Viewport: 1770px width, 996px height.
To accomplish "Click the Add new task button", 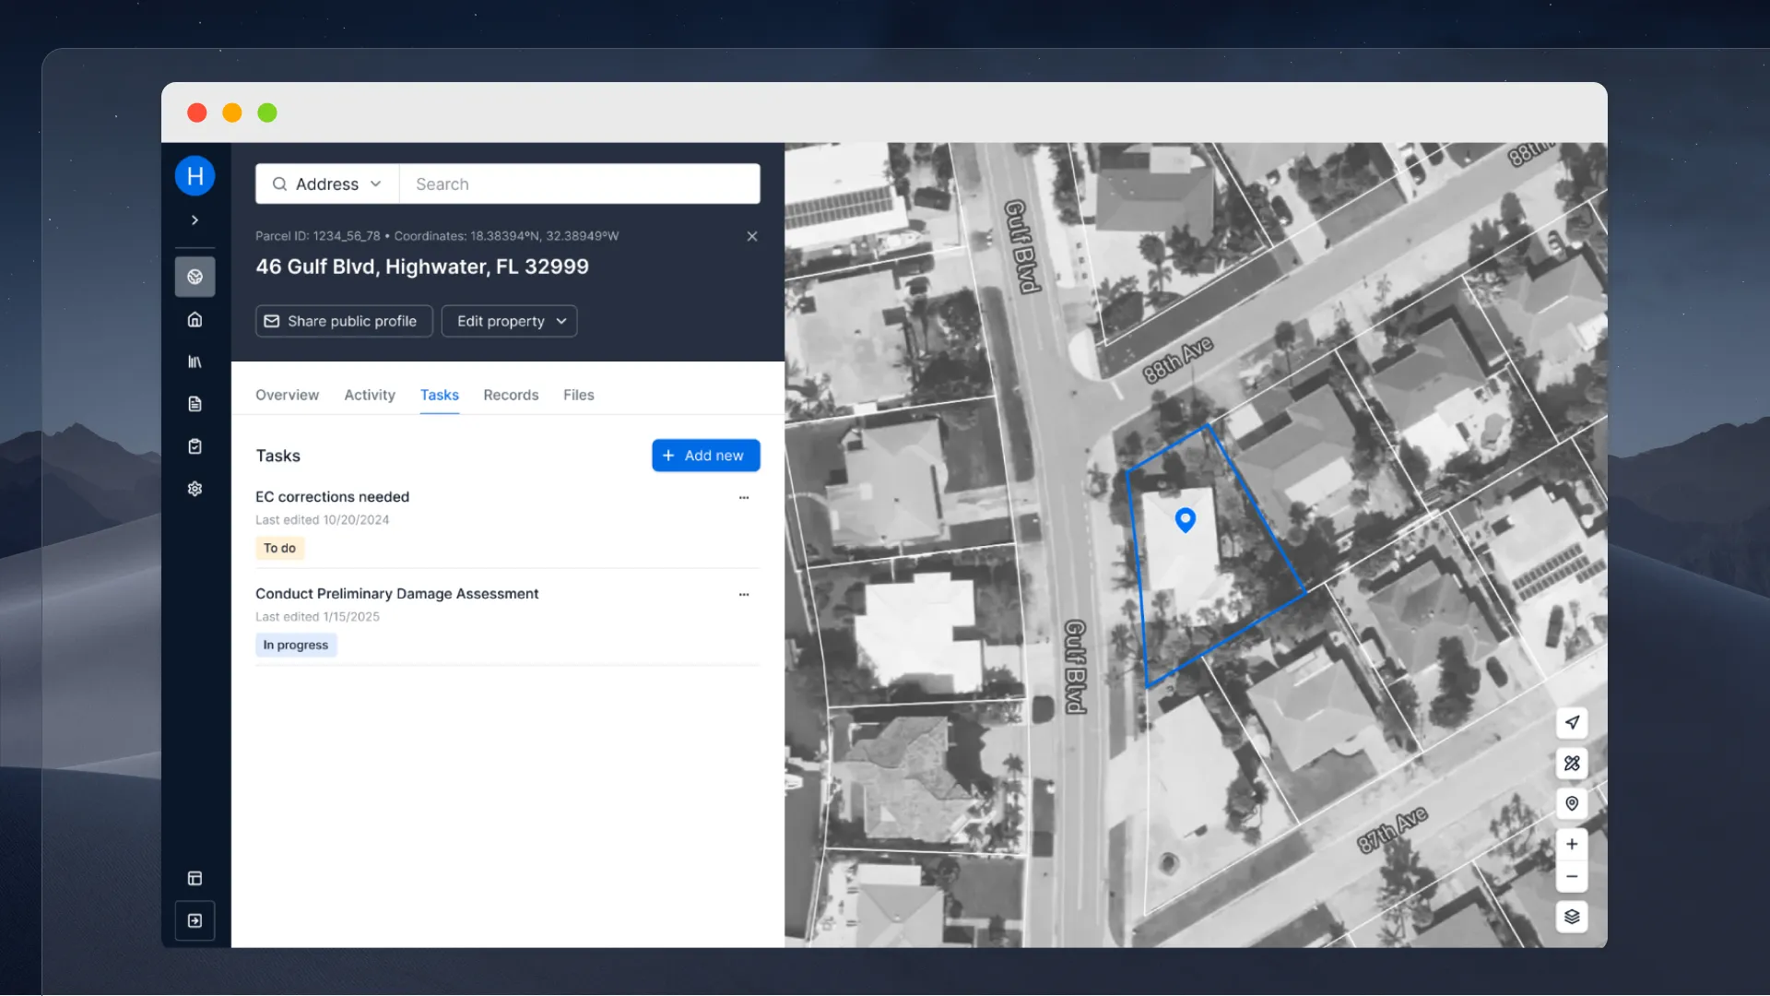I will point(705,456).
